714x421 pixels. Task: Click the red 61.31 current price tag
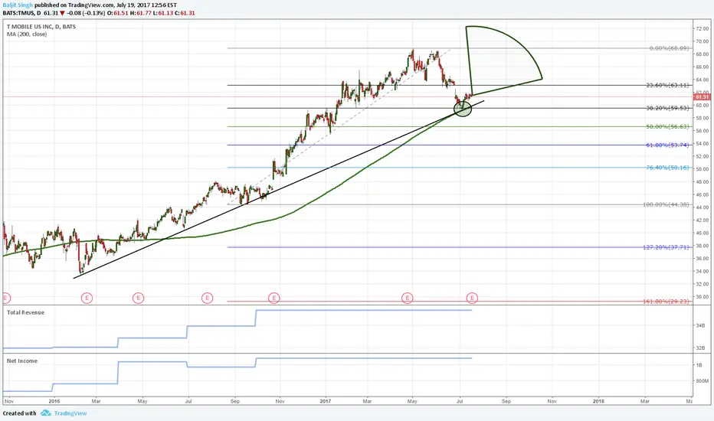point(702,97)
